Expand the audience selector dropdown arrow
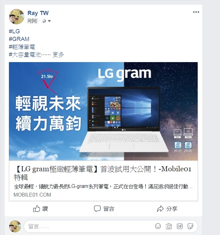Image resolution: width=220 pixels, height=235 pixels. (49, 21)
